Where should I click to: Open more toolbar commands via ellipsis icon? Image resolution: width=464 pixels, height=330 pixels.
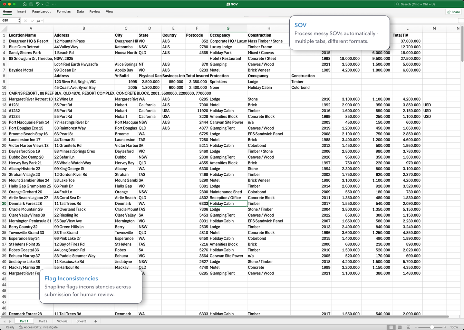click(x=53, y=4)
